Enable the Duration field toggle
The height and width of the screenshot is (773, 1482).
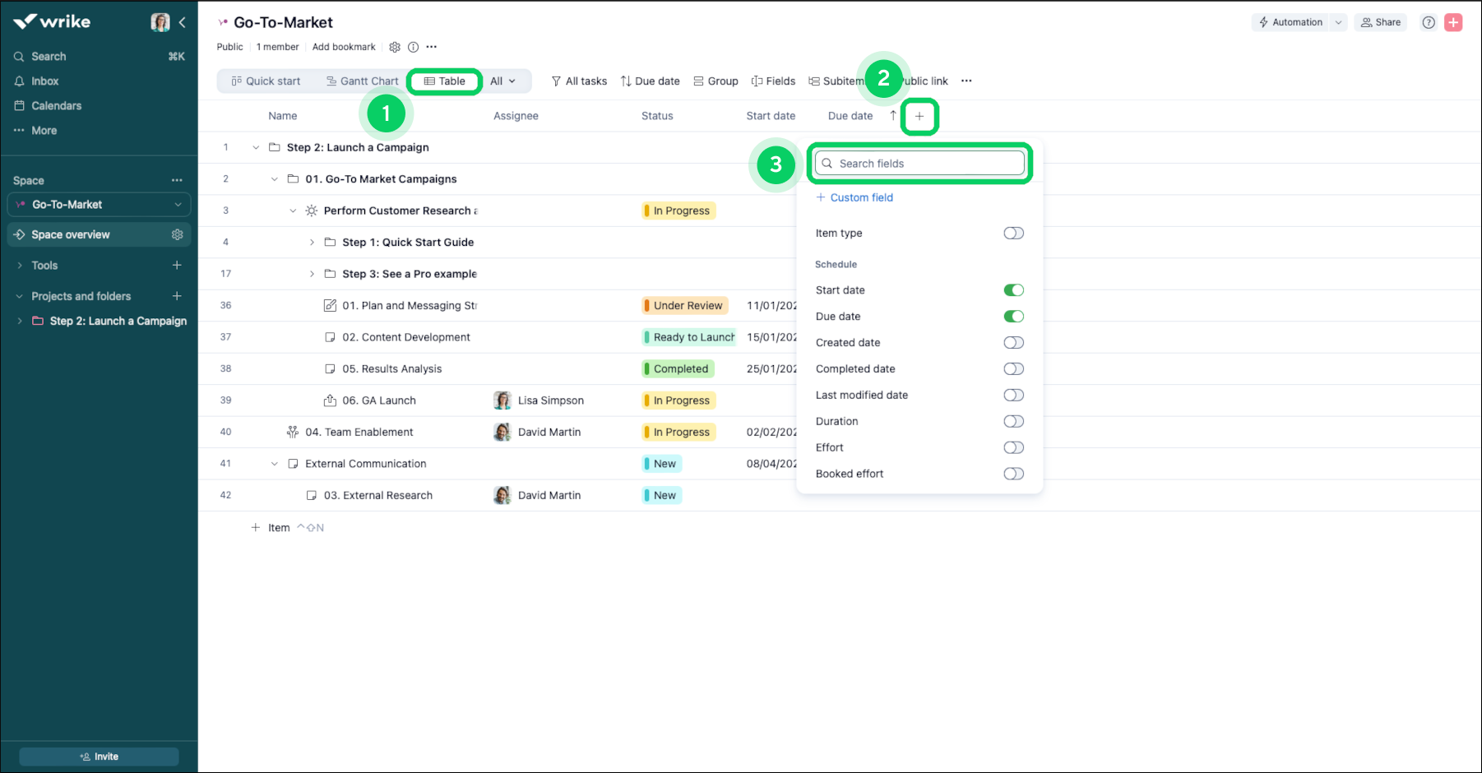1013,422
